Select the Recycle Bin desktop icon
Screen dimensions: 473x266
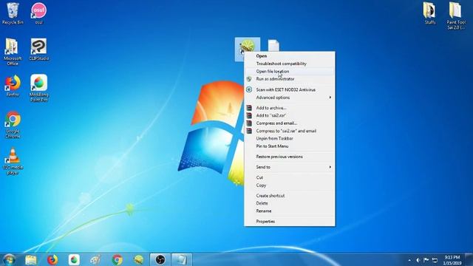[13, 13]
